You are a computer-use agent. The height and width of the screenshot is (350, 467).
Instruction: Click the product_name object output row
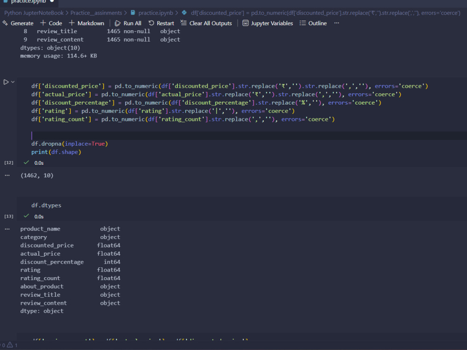(71, 229)
